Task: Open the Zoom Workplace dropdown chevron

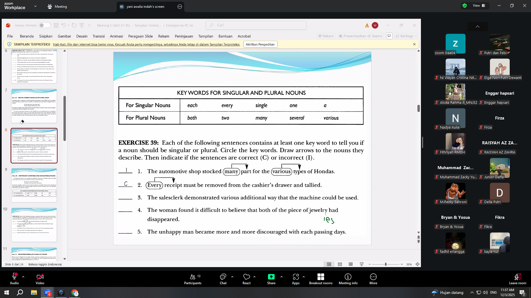Action: point(35,6)
